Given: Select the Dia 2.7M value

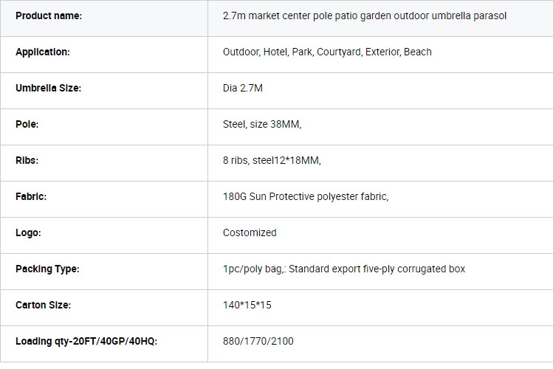Looking at the screenshot, I should click(x=243, y=88).
